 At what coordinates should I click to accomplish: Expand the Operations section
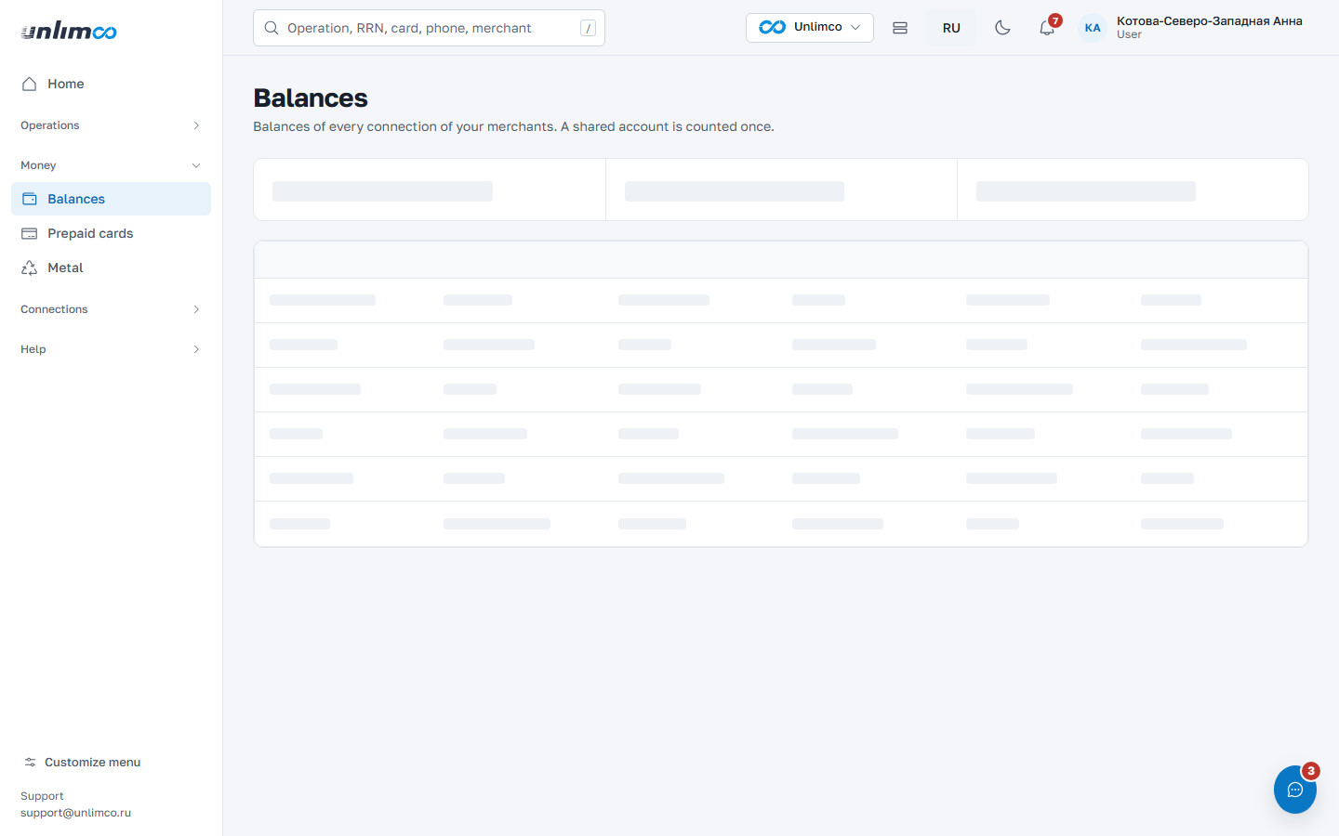click(x=111, y=125)
